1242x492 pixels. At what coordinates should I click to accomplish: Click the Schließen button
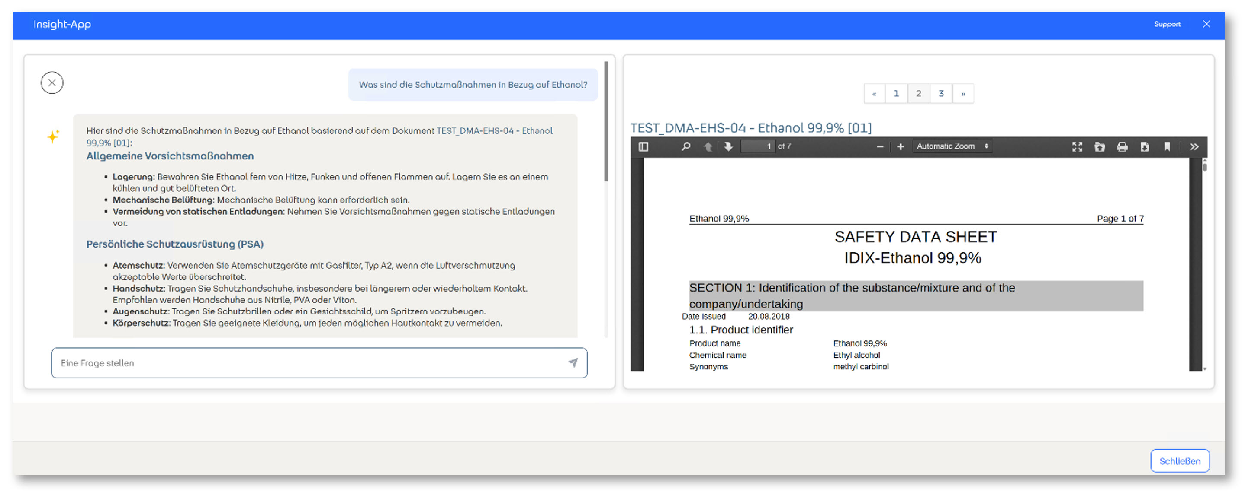[1179, 461]
